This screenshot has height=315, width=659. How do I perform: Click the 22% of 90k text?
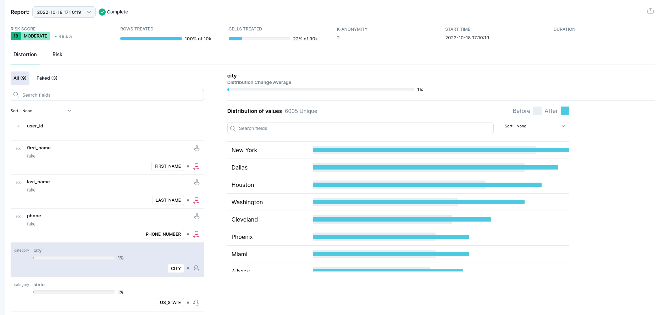305,39
